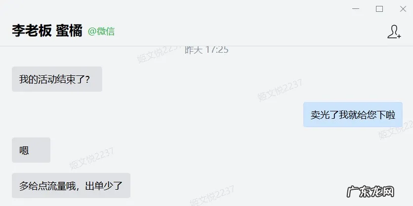Click the 姬文悦 watermark beside the timestamp
Viewport: 413px width, 206px height.
[158, 54]
